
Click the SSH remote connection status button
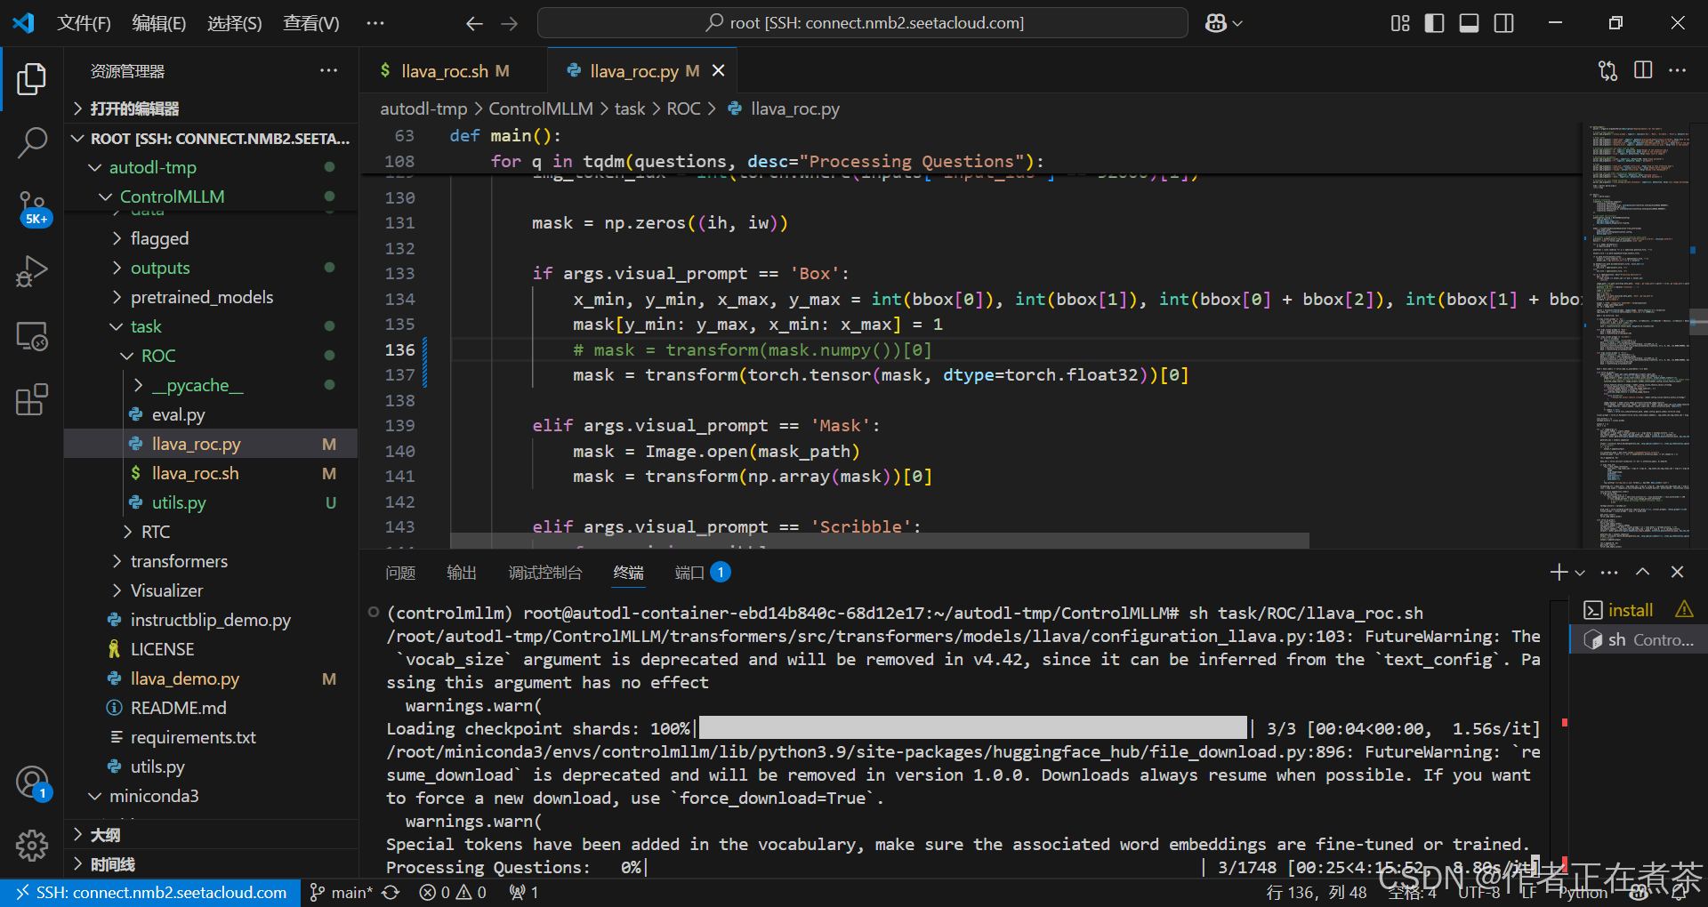(x=149, y=893)
